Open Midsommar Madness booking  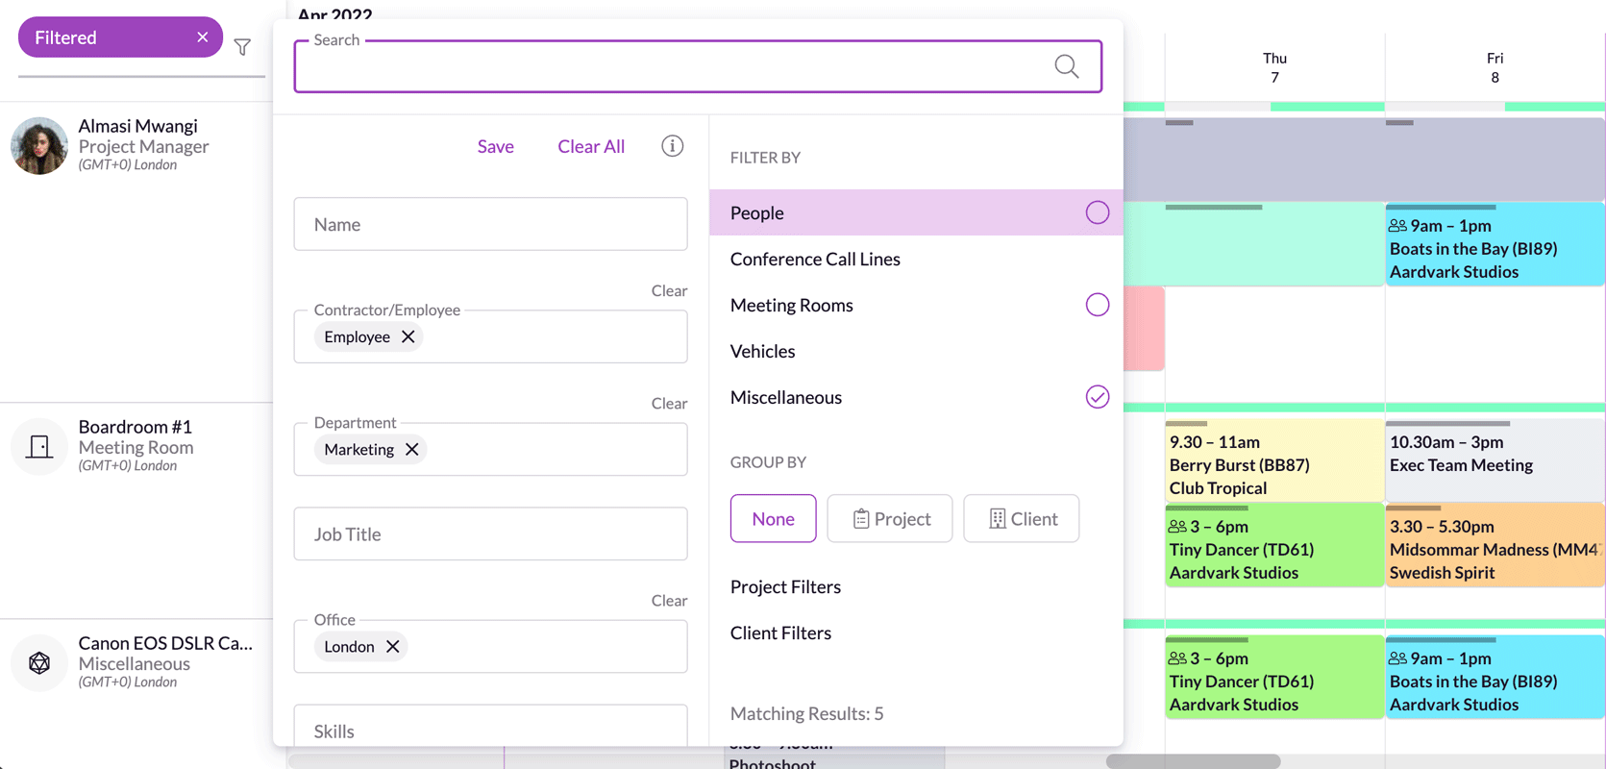(1495, 545)
